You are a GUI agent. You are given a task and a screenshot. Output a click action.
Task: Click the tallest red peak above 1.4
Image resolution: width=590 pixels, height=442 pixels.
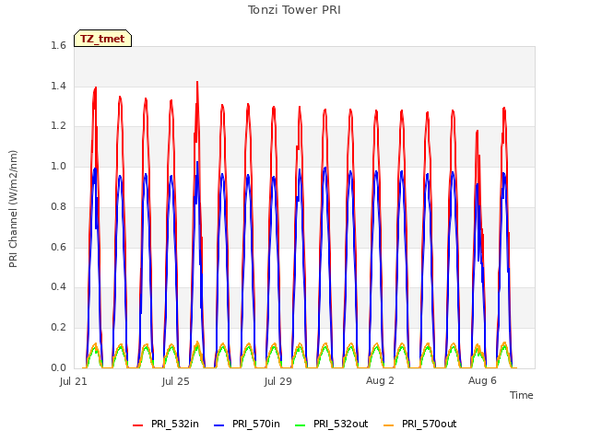tap(197, 82)
